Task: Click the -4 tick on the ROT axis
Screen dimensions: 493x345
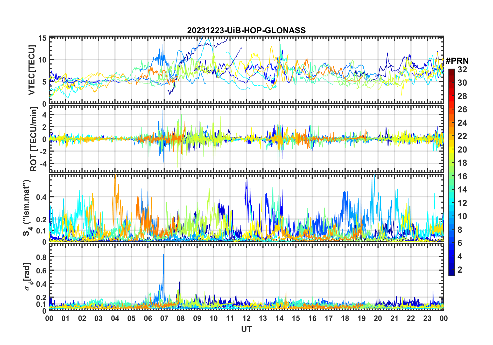Action: [x=44, y=164]
